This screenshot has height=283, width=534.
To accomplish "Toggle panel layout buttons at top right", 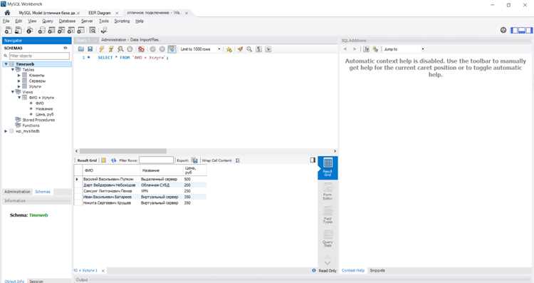I will [521, 31].
